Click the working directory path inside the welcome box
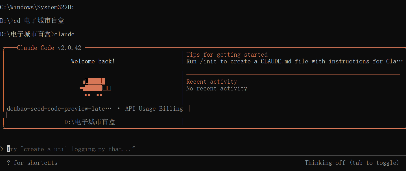This screenshot has height=171, width=406. click(90, 122)
